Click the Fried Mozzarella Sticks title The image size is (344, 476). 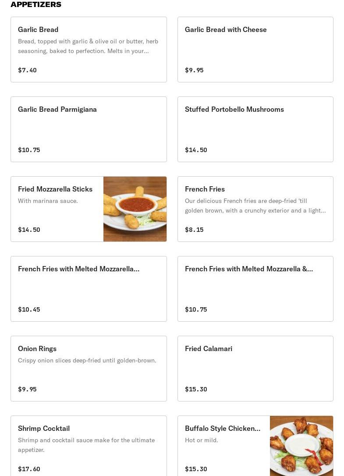point(55,189)
